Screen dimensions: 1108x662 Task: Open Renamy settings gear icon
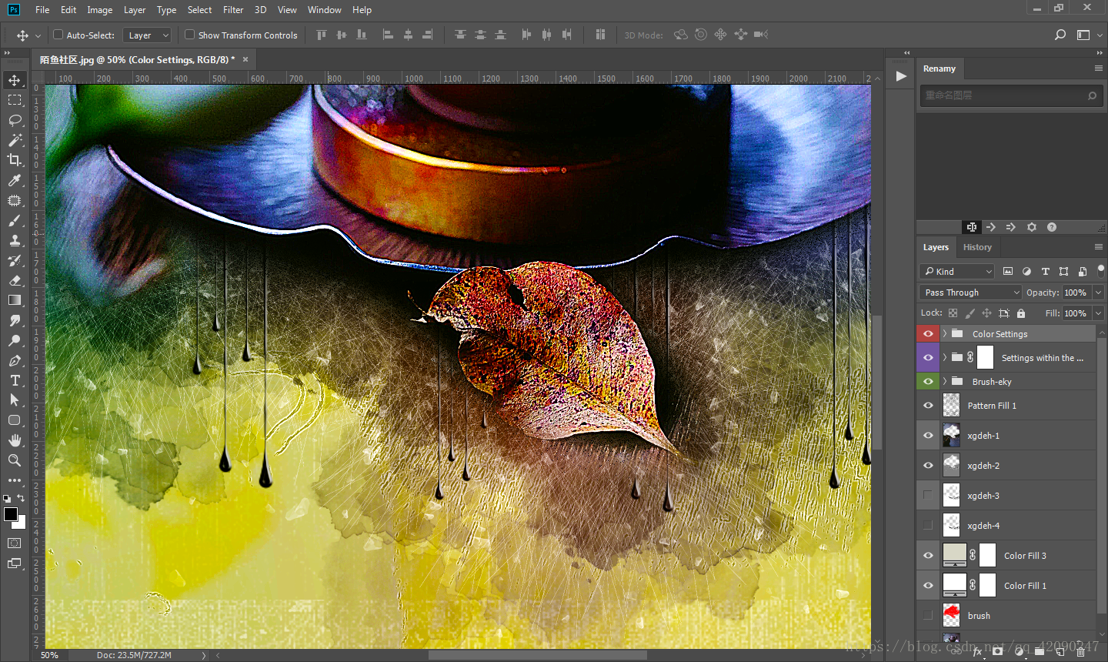pyautogui.click(x=1032, y=227)
